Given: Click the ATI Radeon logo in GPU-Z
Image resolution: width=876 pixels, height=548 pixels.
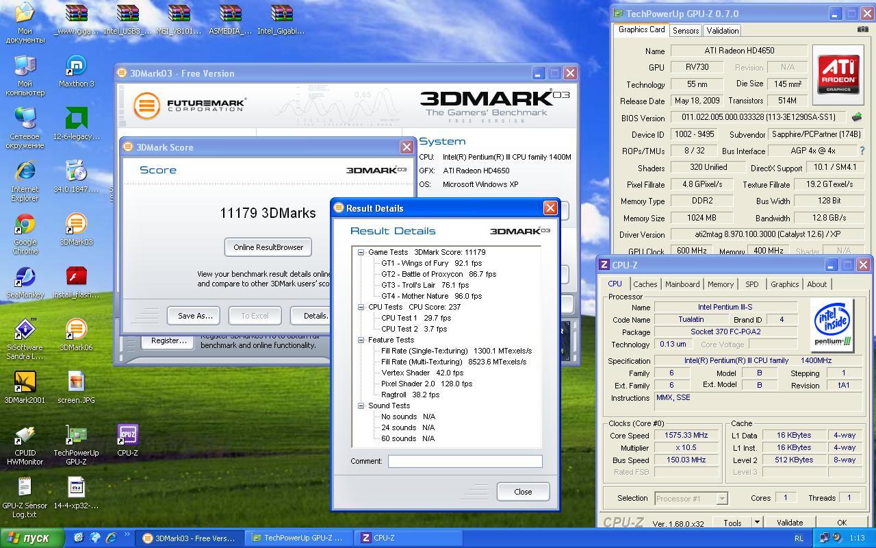Looking at the screenshot, I should pyautogui.click(x=838, y=74).
